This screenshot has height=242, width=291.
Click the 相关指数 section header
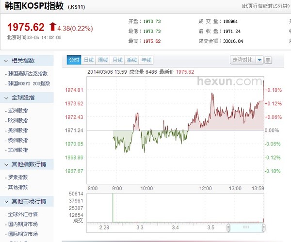click(x=27, y=61)
